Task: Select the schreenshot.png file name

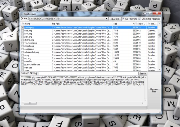Action: pos(32,52)
